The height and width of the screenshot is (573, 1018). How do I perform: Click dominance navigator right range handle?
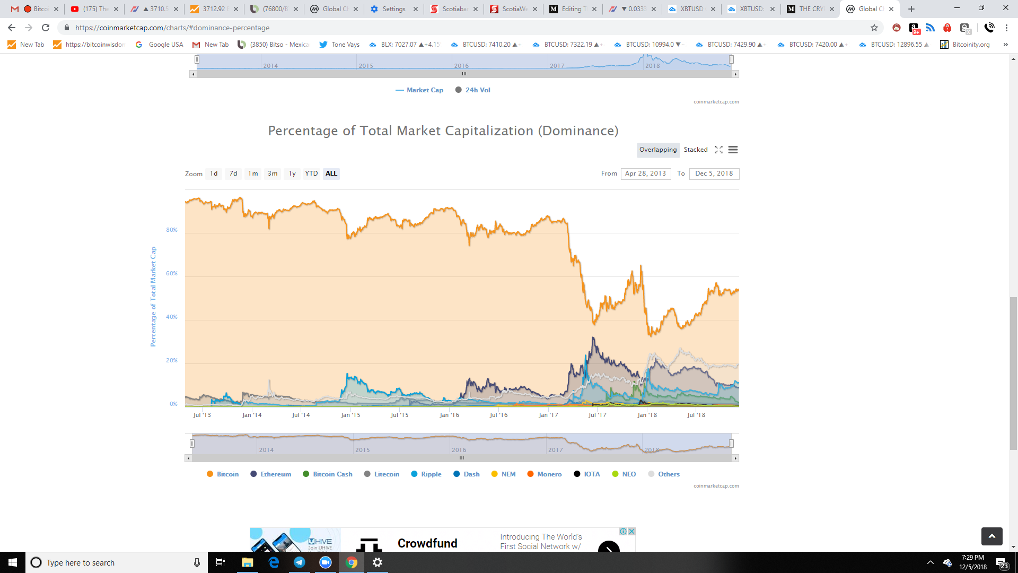(731, 444)
